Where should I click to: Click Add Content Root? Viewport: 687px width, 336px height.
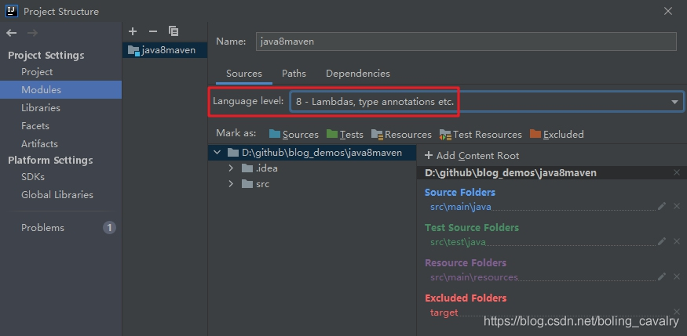point(471,156)
